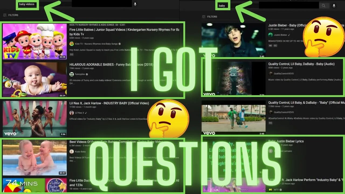
Task: Click the 4K badge under Justin Bieber video
Action: point(270,46)
